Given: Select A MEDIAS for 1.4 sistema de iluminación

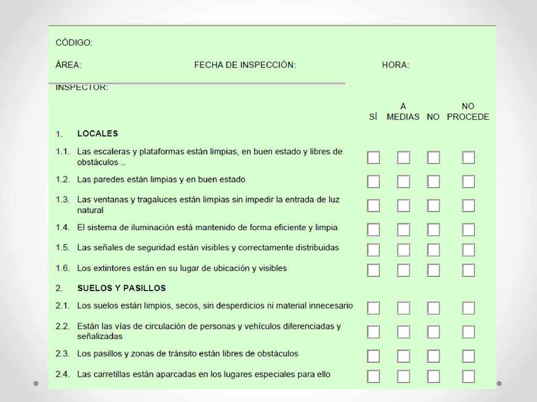Looking at the screenshot, I should (403, 229).
